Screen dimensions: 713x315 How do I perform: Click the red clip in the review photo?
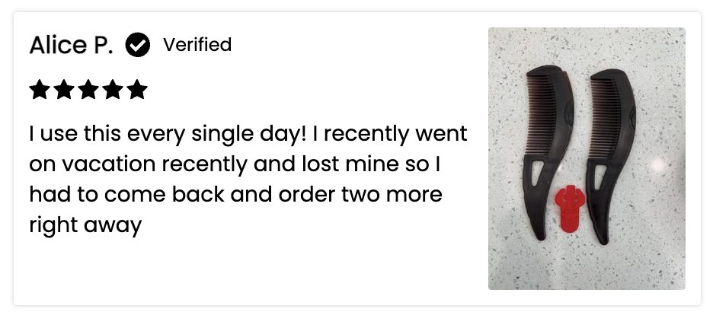pyautogui.click(x=569, y=208)
